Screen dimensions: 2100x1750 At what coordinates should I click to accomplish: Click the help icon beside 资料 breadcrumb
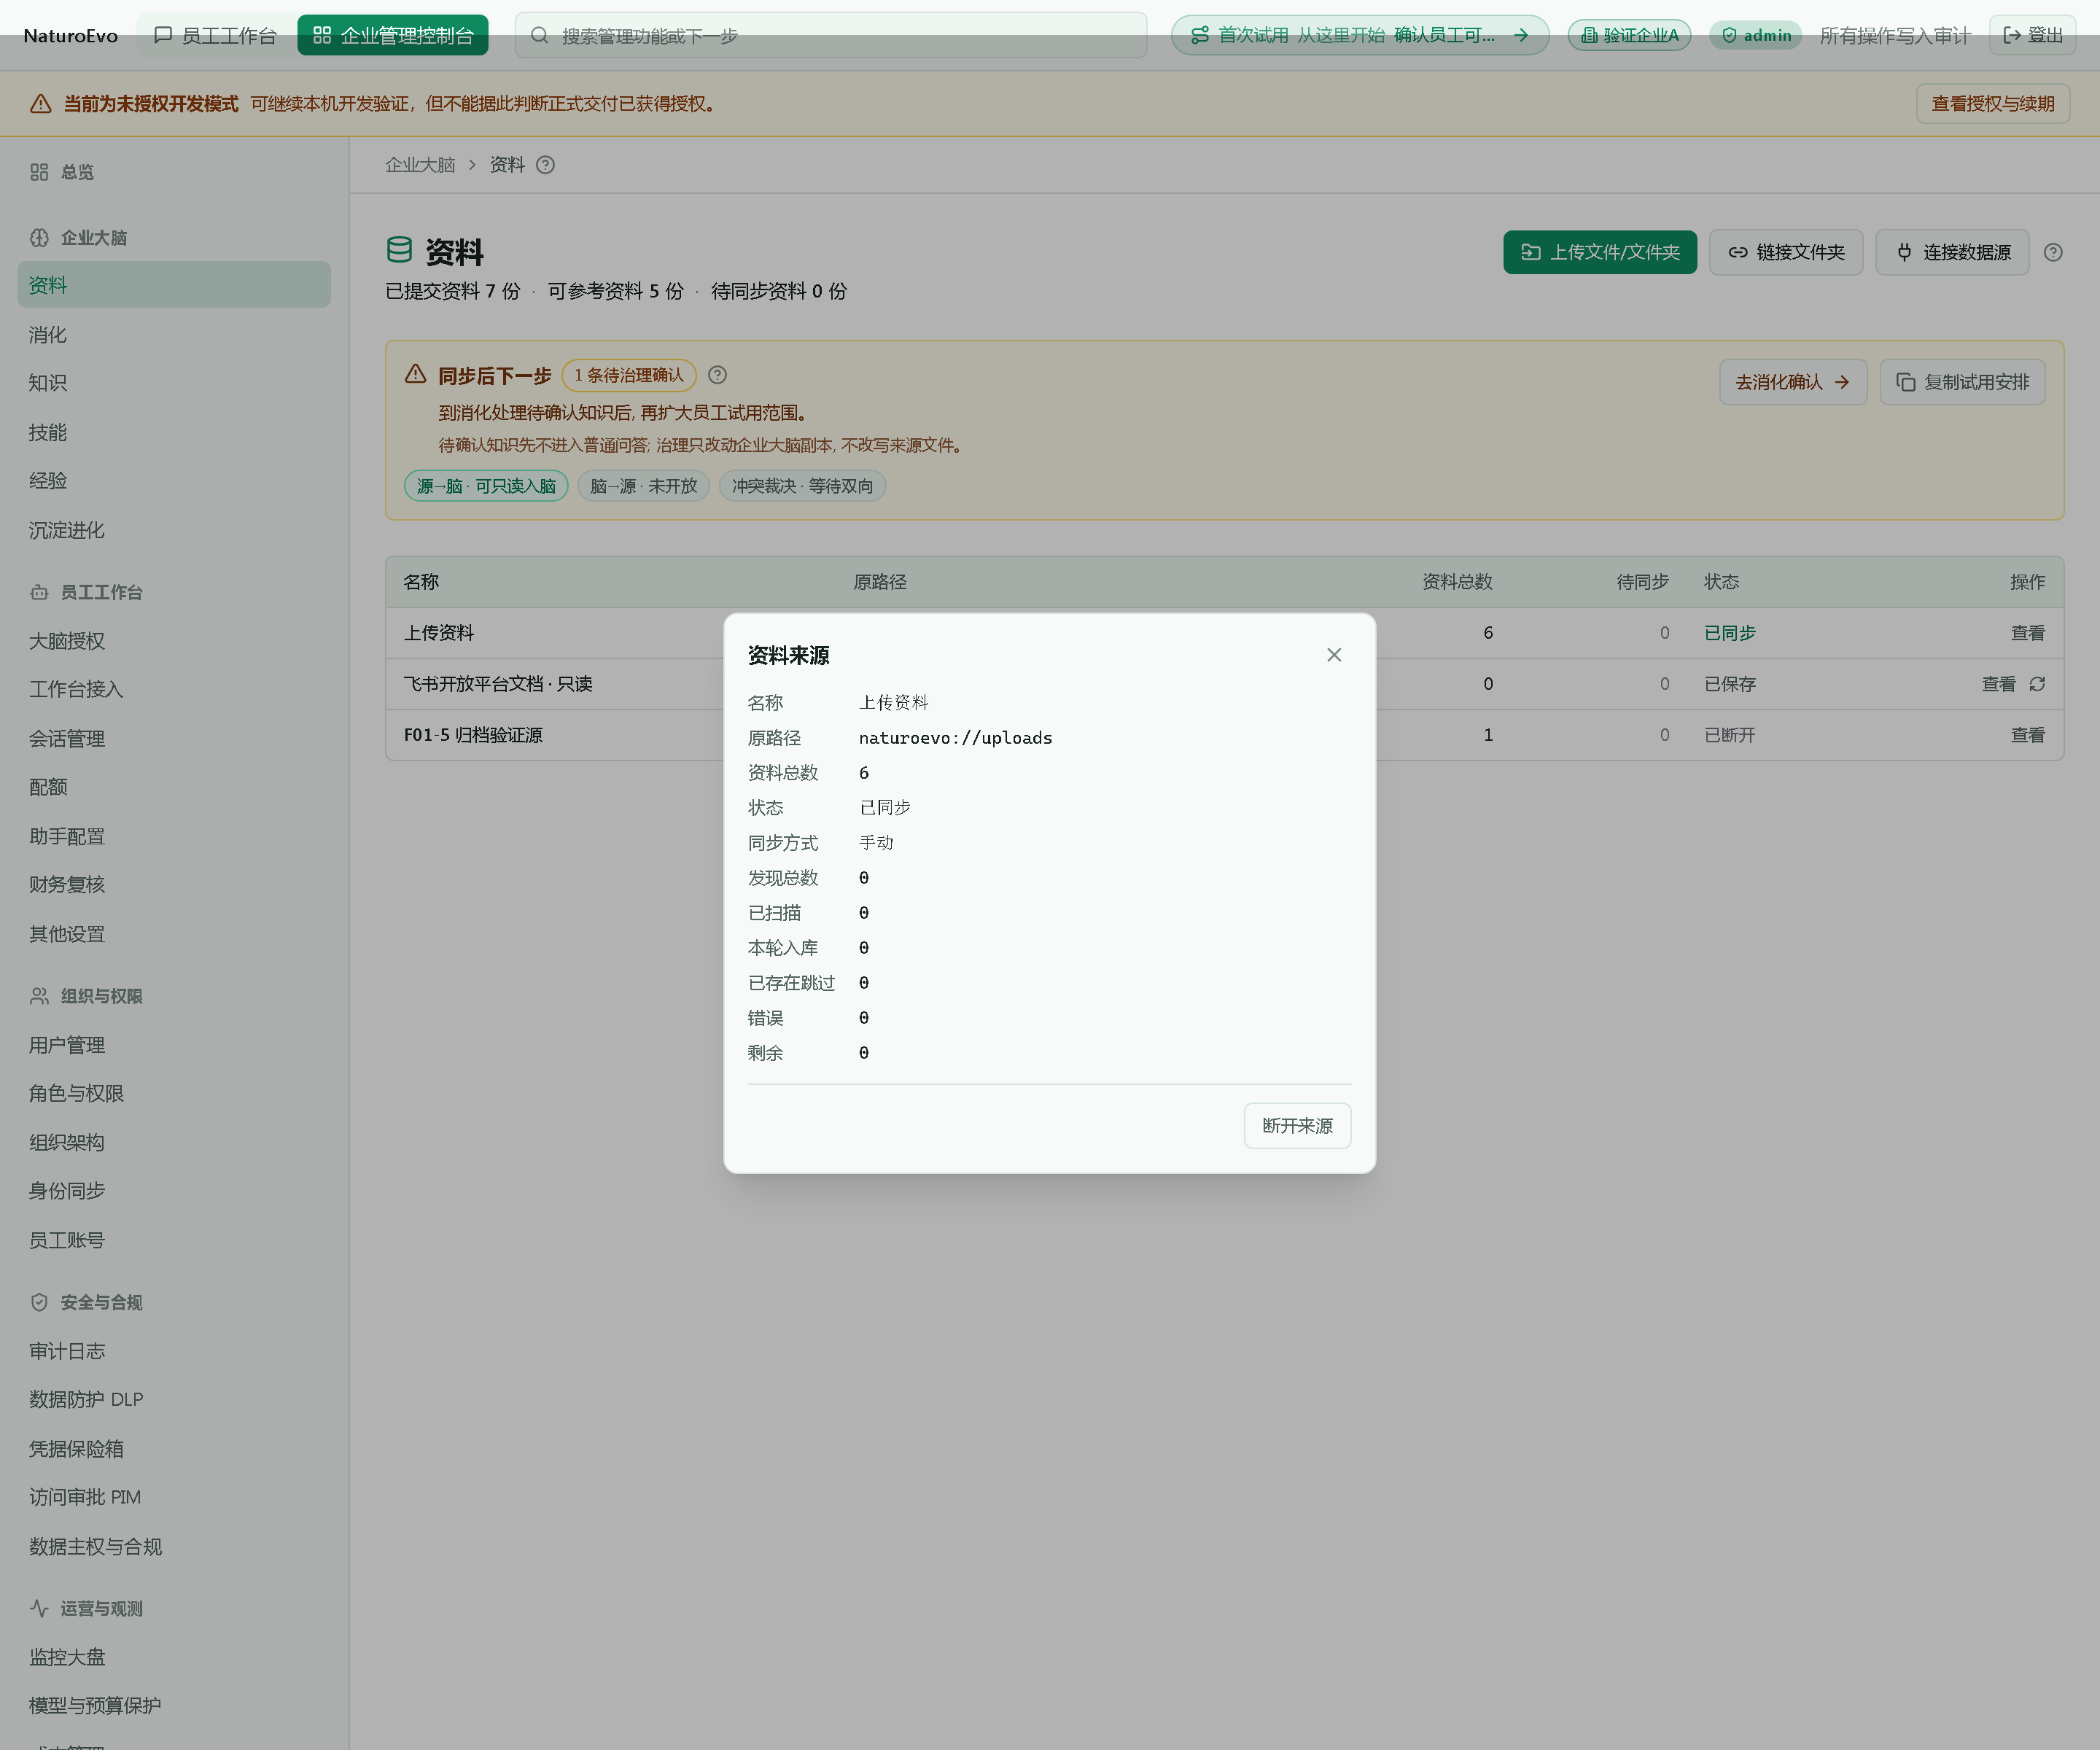coord(545,165)
